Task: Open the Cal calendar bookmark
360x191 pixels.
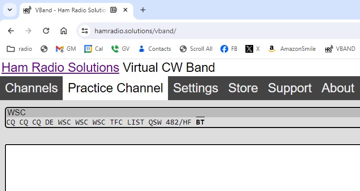Action: point(94,49)
